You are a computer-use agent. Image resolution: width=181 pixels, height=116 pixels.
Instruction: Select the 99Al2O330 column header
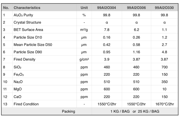[x=165, y=8]
